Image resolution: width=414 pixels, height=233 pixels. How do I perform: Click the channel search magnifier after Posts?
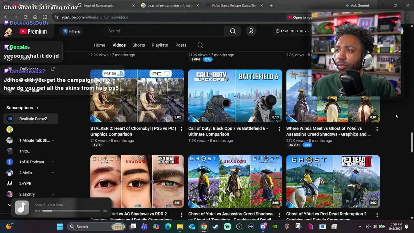pyautogui.click(x=200, y=45)
